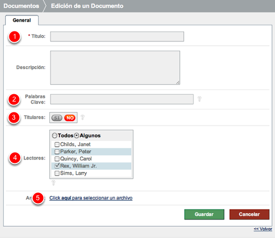Click the help icon below Lectores list
The width and height of the screenshot is (275, 238).
coord(54,183)
